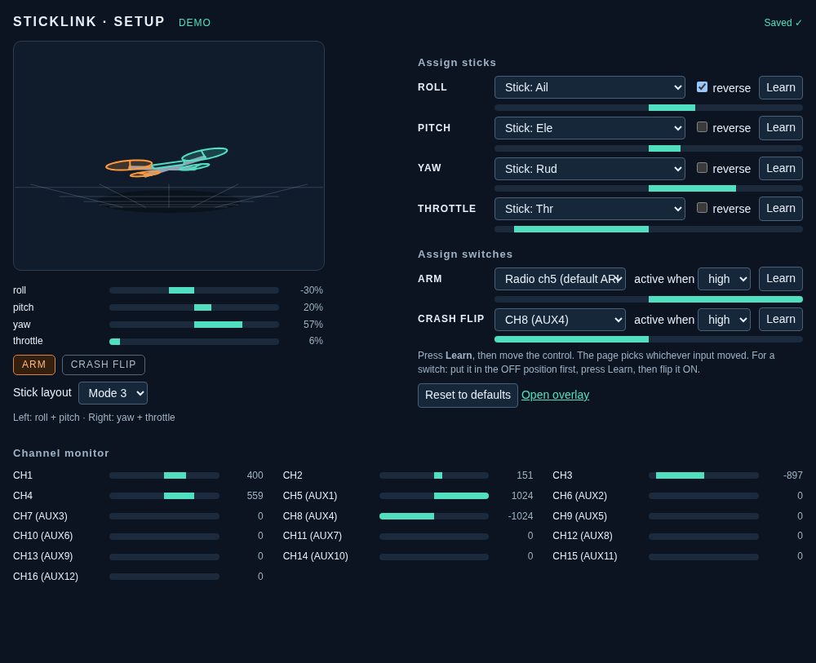Click the throttle 6% indicator bar

point(194,342)
